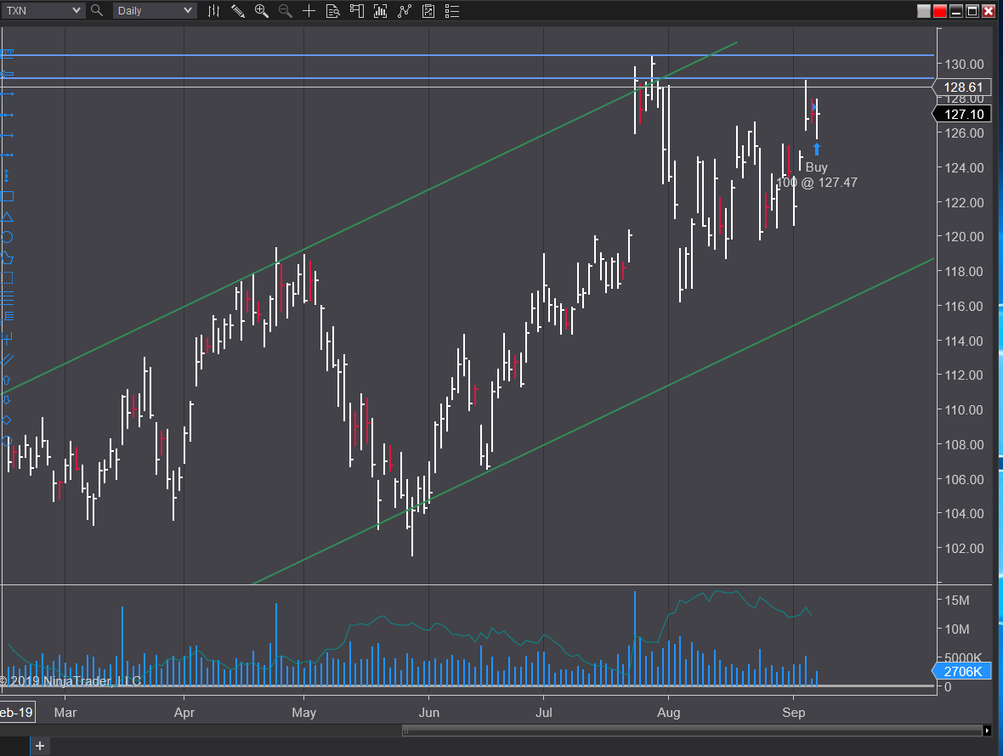The width and height of the screenshot is (1003, 756).
Task: Select the Arrow Line drawing tool
Action: click(x=7, y=135)
